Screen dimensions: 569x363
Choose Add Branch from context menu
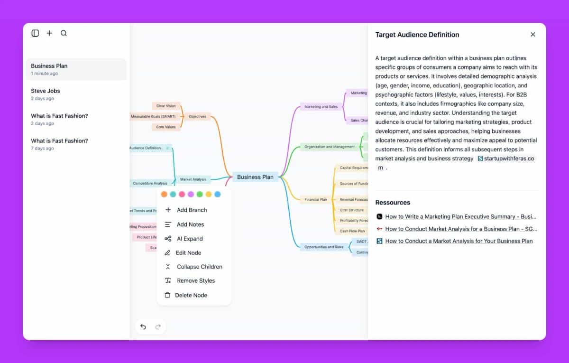[194, 210]
